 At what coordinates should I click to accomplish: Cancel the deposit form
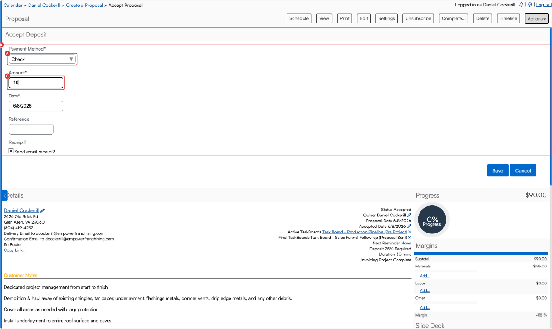click(523, 170)
